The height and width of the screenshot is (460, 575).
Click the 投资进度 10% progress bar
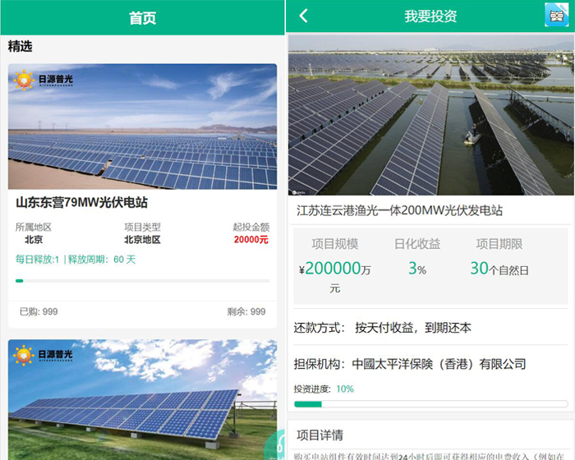430,404
